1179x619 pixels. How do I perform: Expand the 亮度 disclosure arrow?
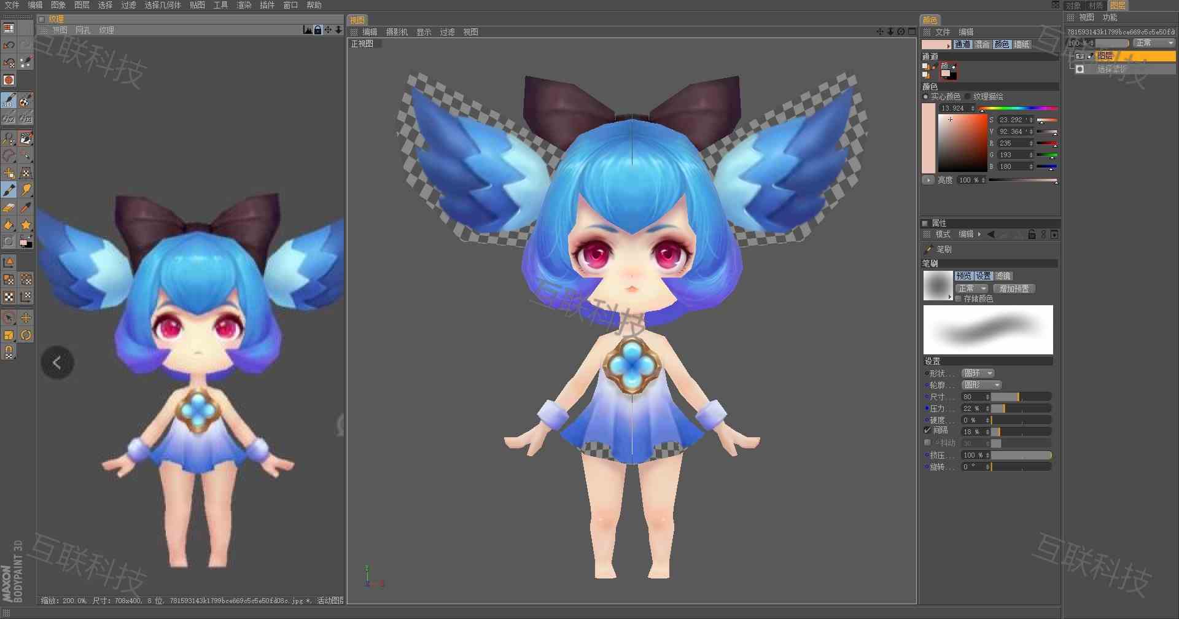(x=928, y=180)
